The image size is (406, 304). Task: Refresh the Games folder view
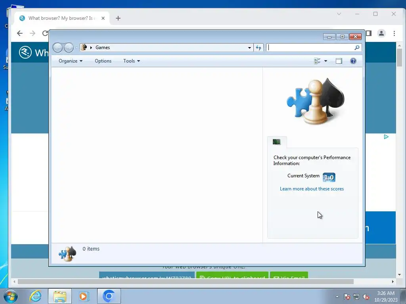pyautogui.click(x=259, y=47)
